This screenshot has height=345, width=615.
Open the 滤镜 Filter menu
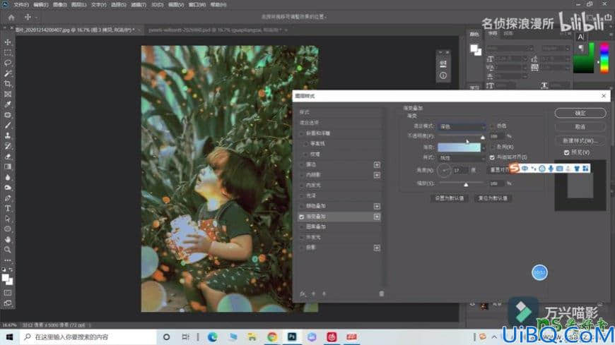(138, 5)
